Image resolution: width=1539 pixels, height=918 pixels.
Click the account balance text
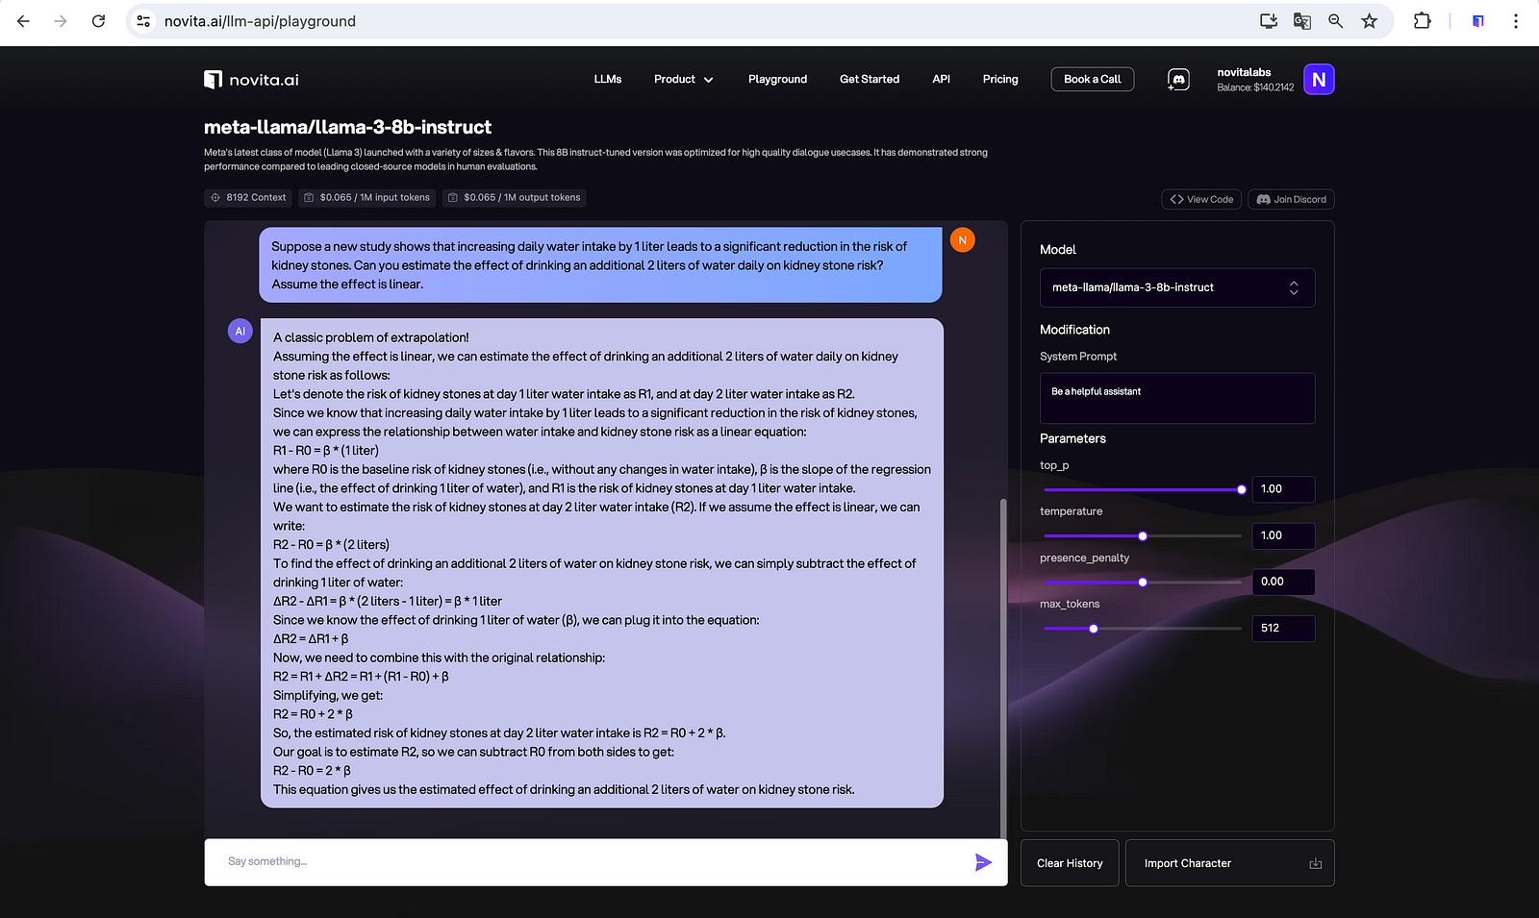pos(1255,87)
